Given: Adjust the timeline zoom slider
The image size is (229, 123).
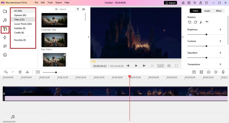Looking at the screenshot, I should coord(56,72).
